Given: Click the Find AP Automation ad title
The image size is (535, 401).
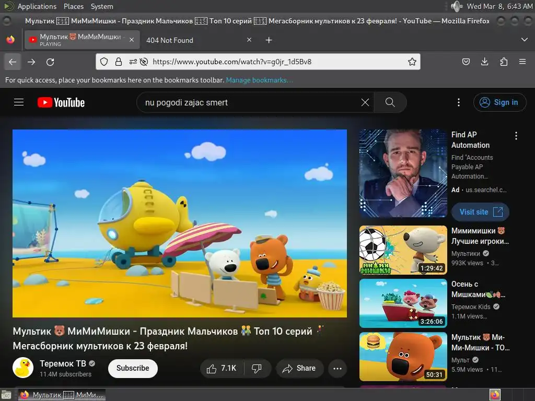Looking at the screenshot, I should pos(470,140).
